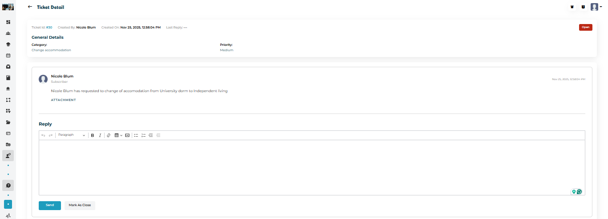Open the folder icon in the sidebar
608x219 pixels.
[x=8, y=122]
